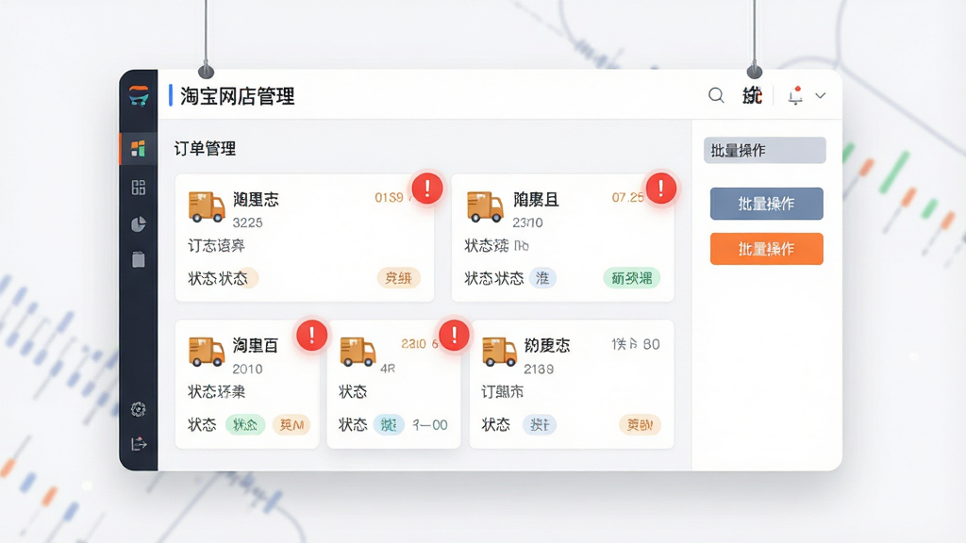Screen dimensions: 966x543
Task: Click the shop logo atop the sidebar
Action: [x=139, y=96]
